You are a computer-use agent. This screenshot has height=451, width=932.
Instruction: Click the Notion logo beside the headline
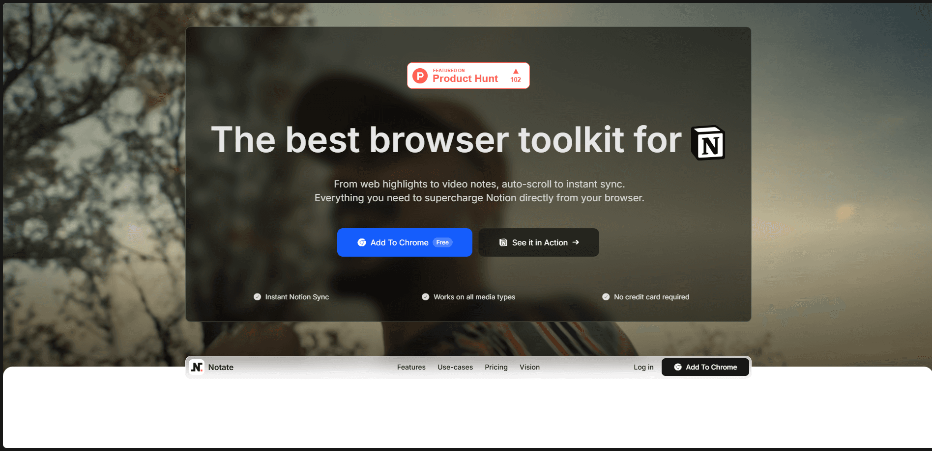(708, 143)
